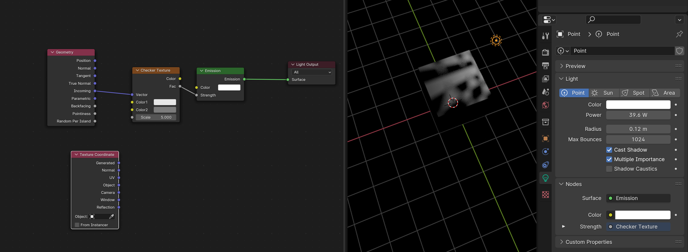Open the Physics properties tab
The width and height of the screenshot is (688, 252).
click(546, 152)
